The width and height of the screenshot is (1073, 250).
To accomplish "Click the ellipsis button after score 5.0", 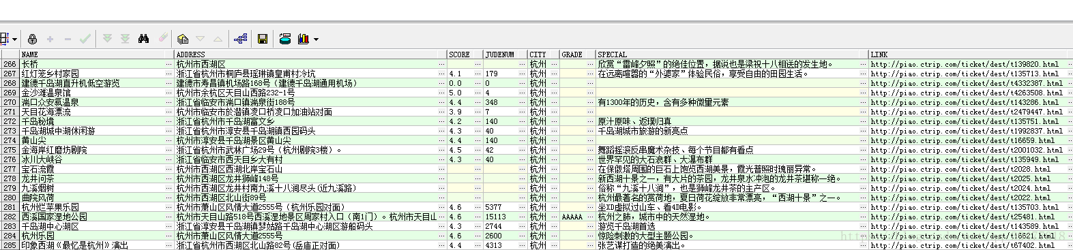I will click(x=477, y=93).
